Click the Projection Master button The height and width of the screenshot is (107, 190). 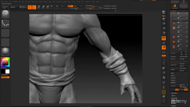point(5,7)
